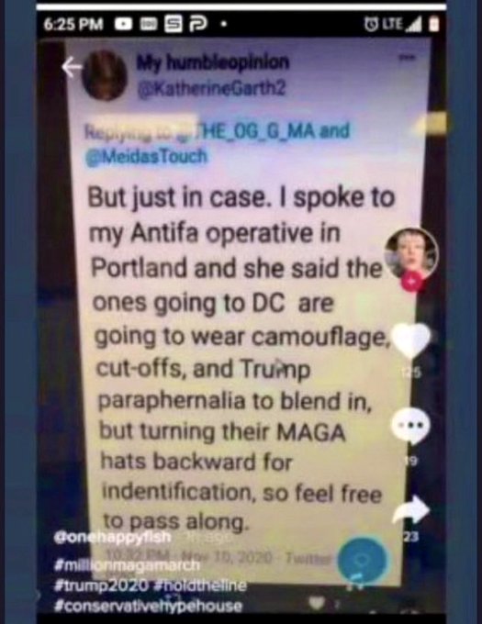Screen dimensions: 482x624
Task: Open comments via the speech bubble icon
Action: click(x=411, y=426)
